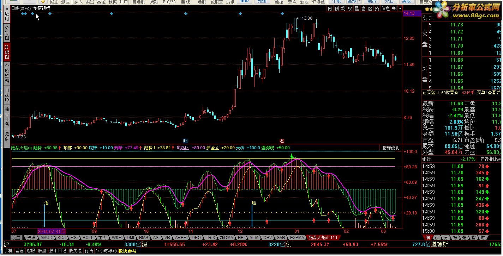Click the 同行业比较 link
The width and height of the screenshot is (503, 256).
[490, 159]
